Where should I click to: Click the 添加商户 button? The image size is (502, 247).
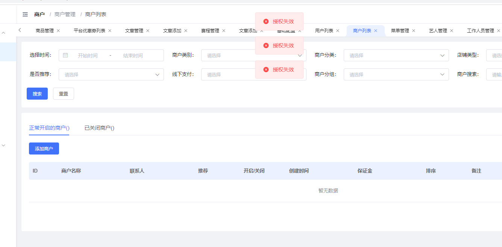tap(44, 149)
